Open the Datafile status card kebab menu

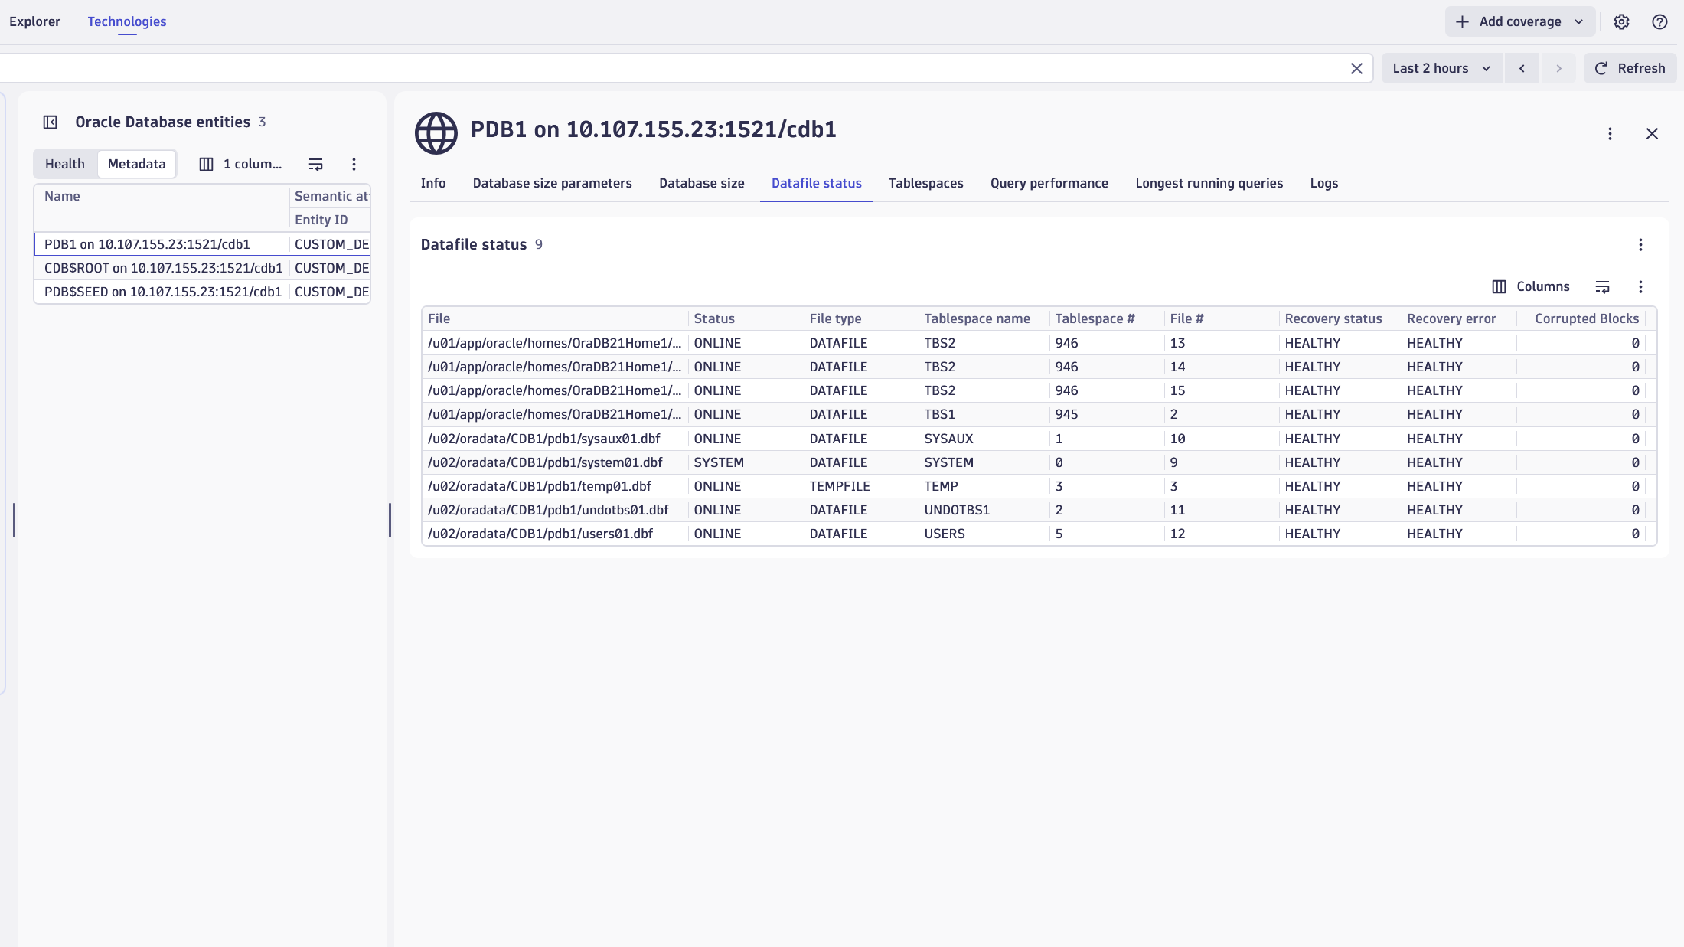pos(1641,245)
